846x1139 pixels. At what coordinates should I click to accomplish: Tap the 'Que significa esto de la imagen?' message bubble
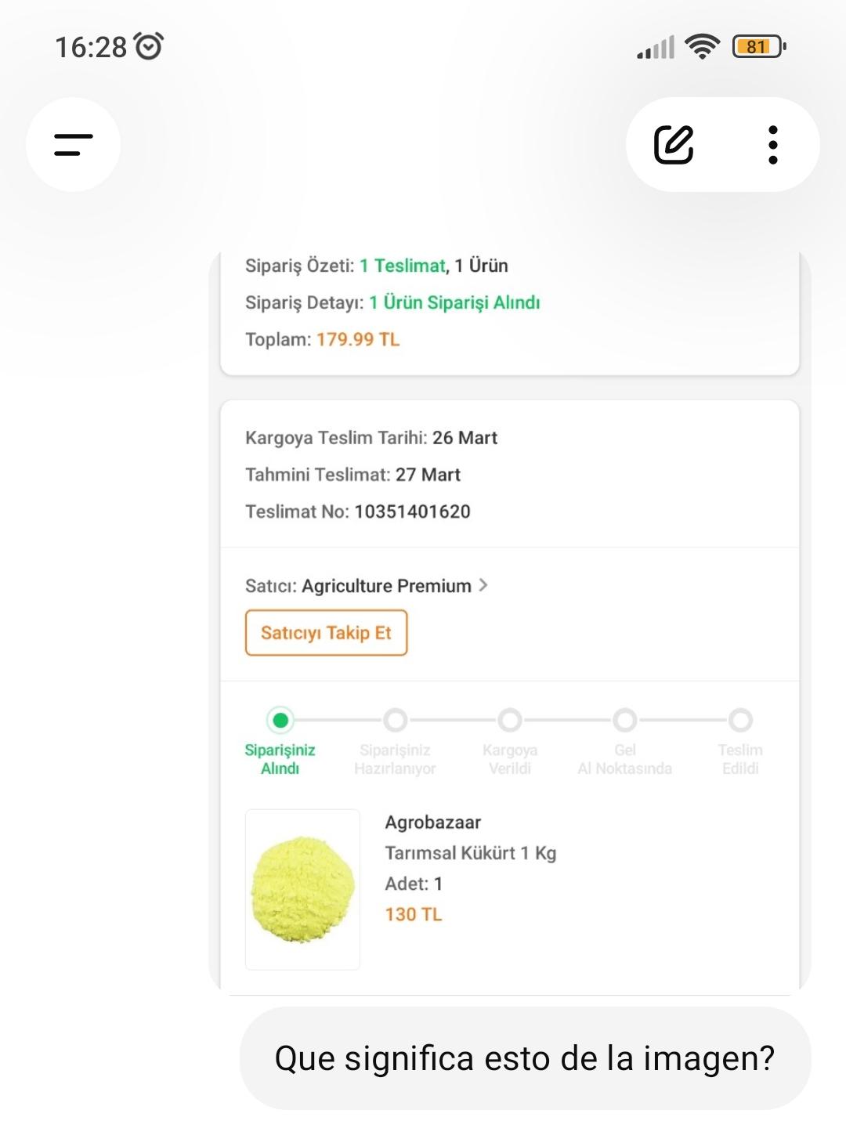tap(524, 1058)
